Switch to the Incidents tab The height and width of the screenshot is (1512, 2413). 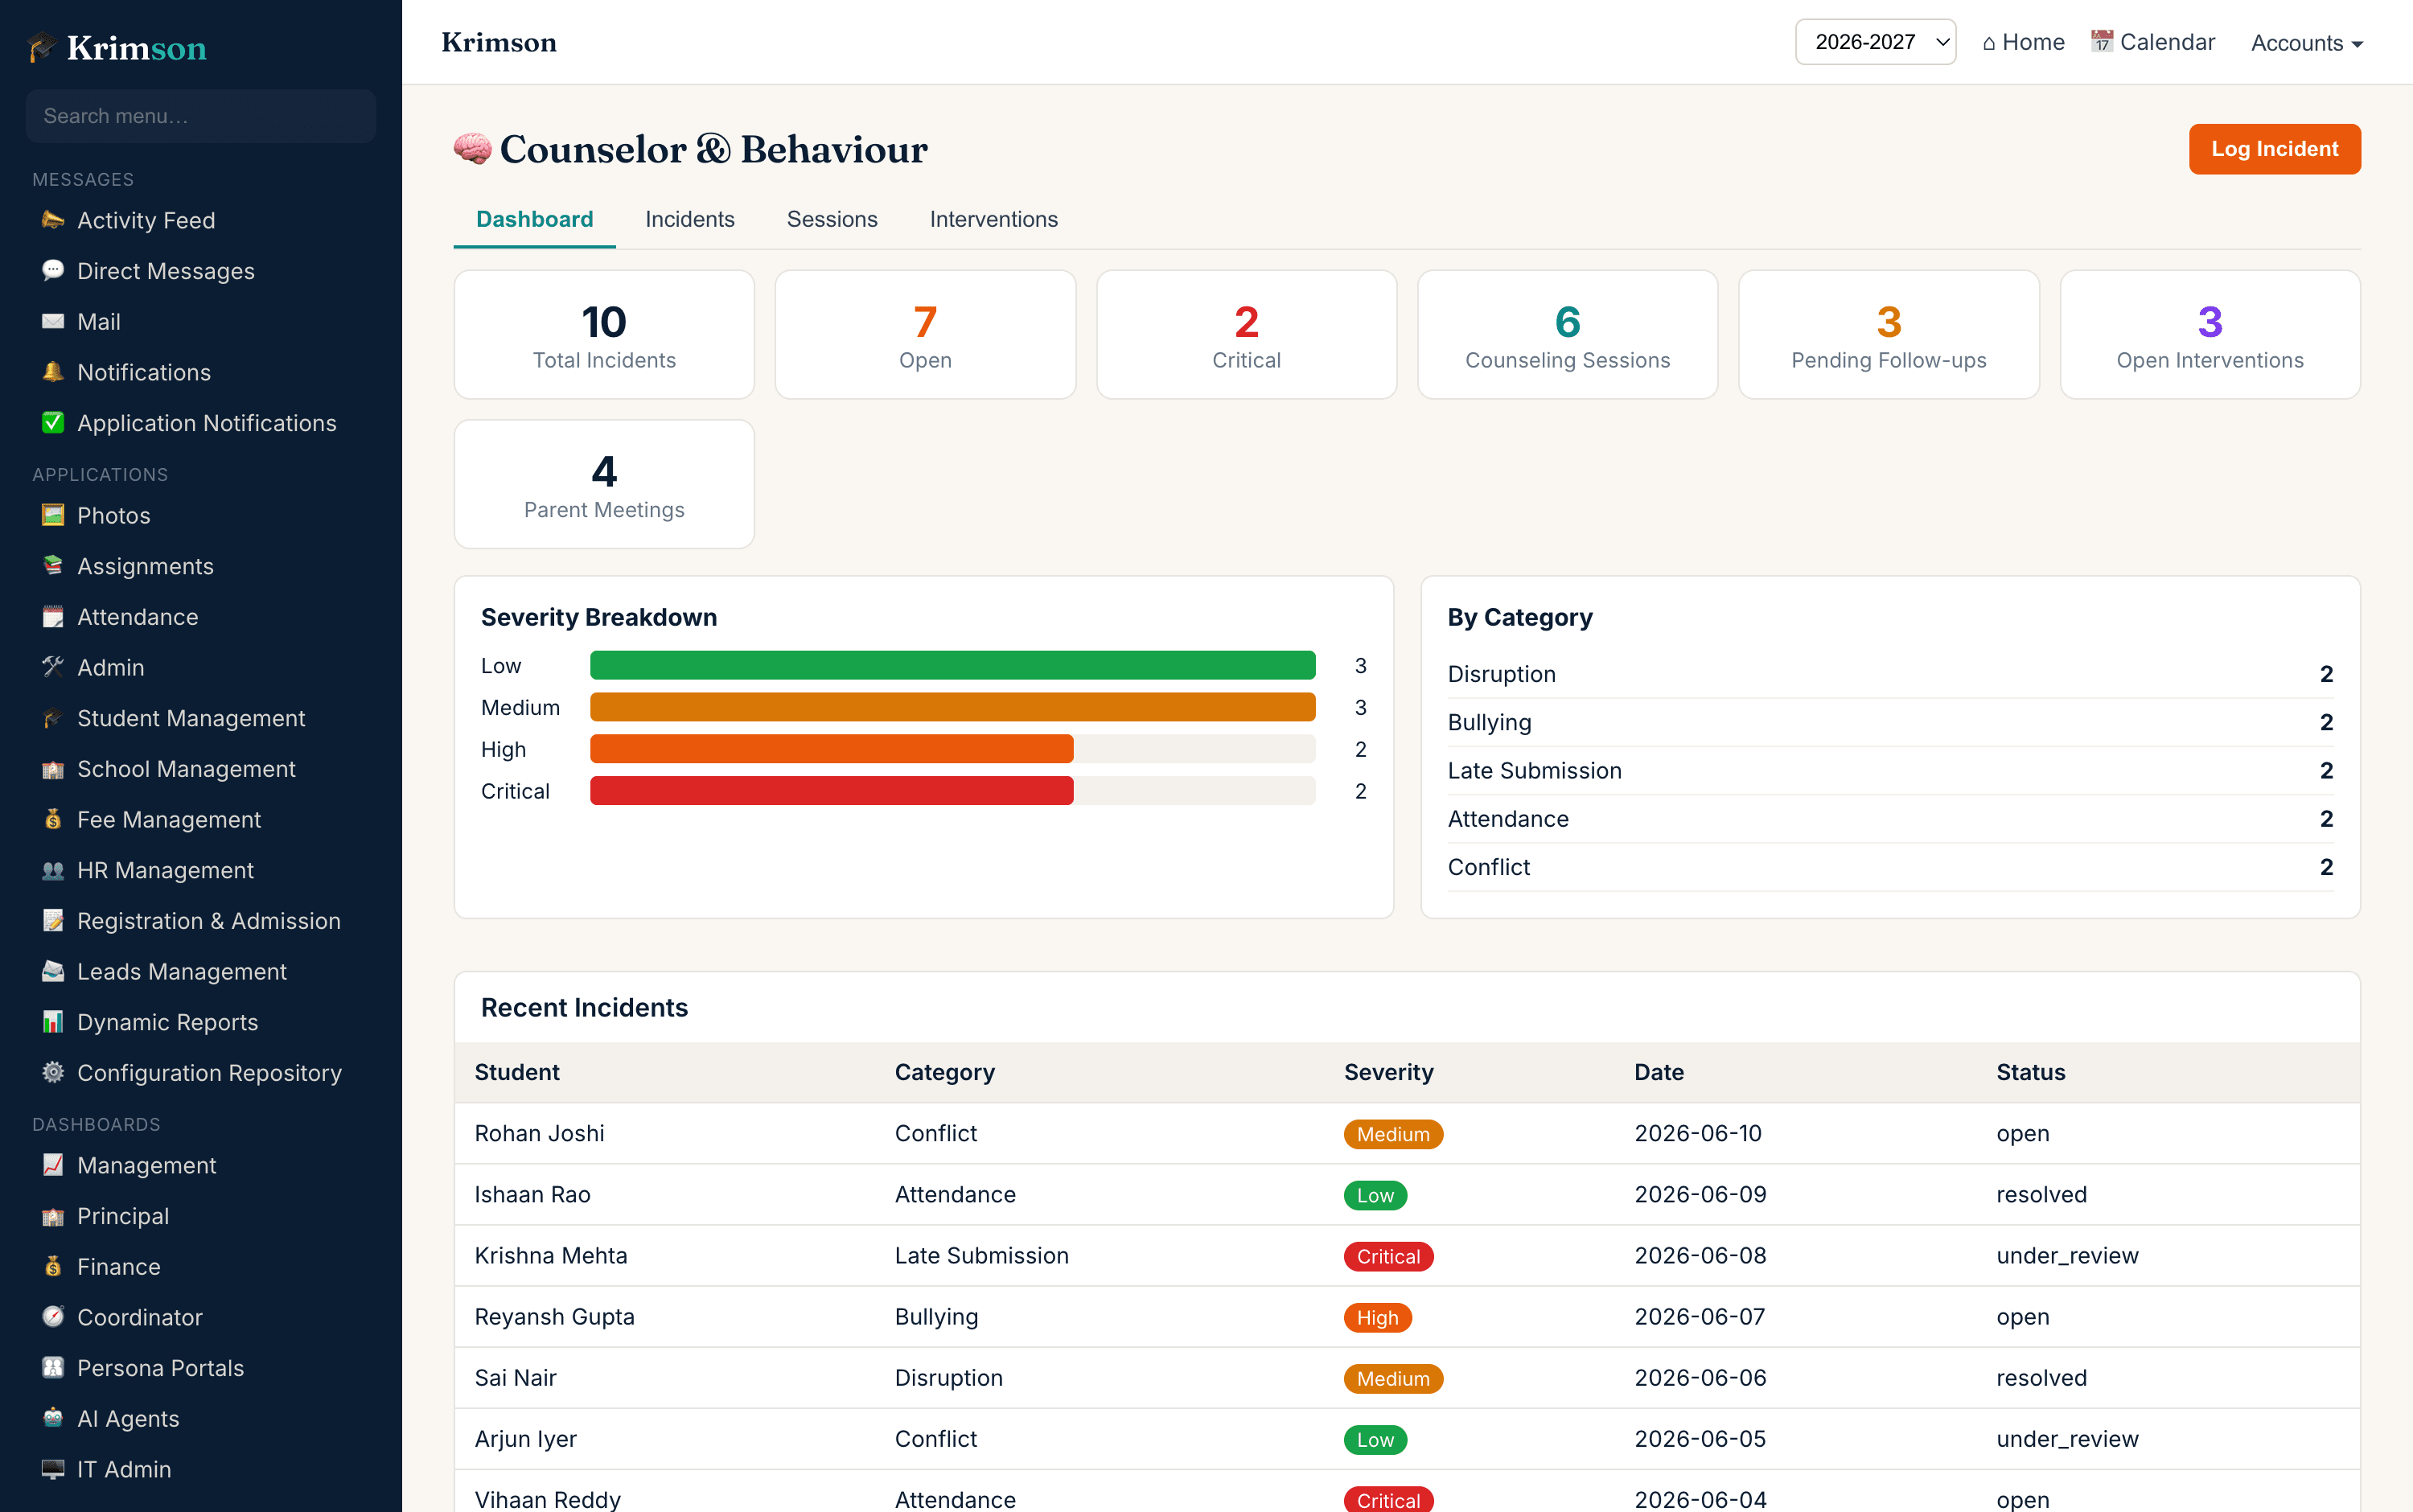pyautogui.click(x=689, y=219)
